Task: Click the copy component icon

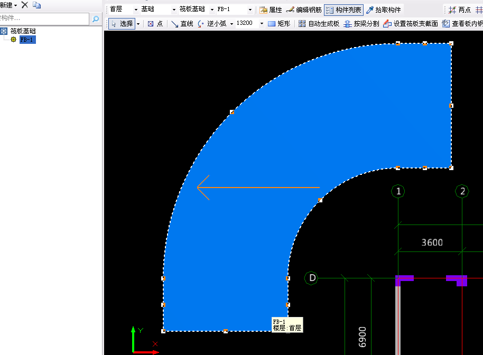Action: [x=36, y=5]
